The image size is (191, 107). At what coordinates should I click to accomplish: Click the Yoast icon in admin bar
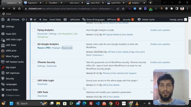coord(65,20)
